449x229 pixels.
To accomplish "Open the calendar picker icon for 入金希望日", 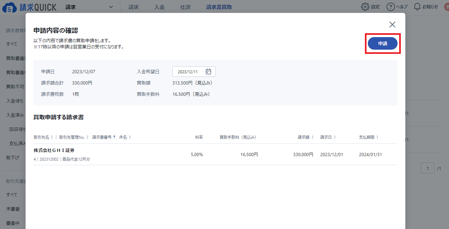I will click(209, 72).
